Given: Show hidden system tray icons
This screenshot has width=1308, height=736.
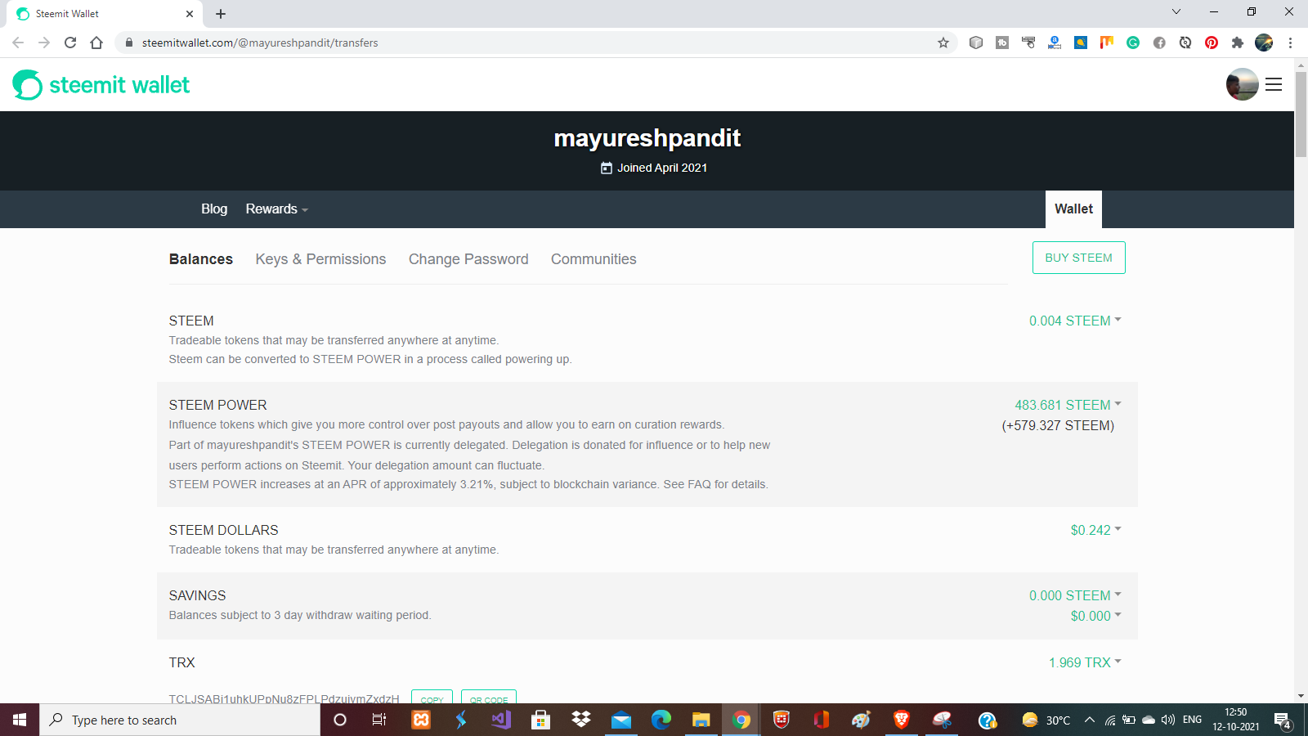Looking at the screenshot, I should pos(1089,720).
